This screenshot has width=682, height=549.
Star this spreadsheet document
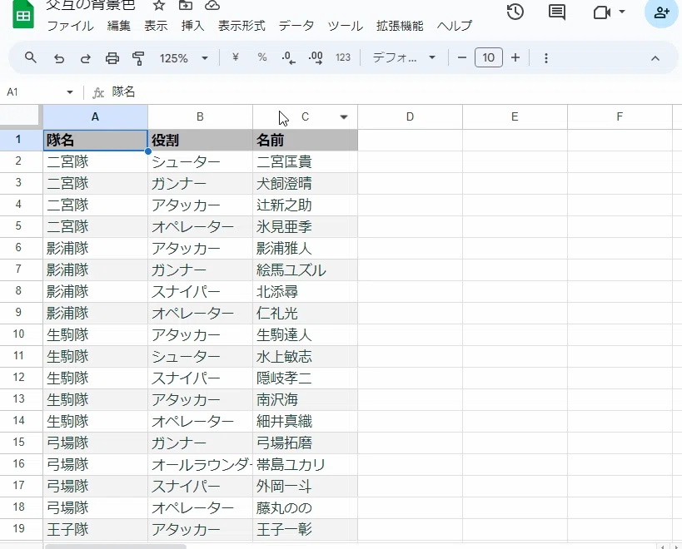tap(159, 6)
